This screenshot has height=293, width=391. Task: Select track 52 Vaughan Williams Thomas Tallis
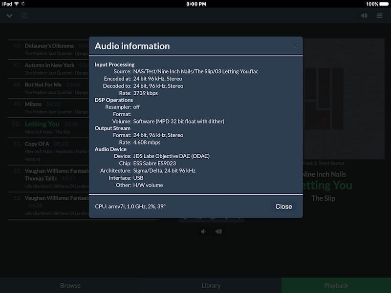tap(48, 178)
